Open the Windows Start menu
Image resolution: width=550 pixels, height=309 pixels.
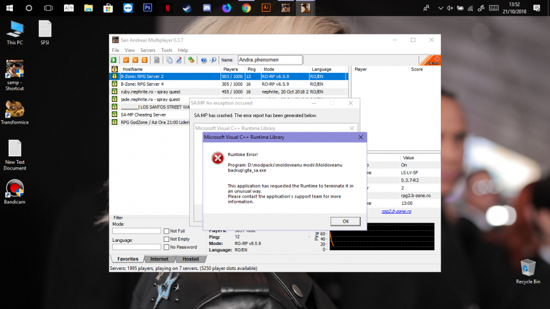(10, 8)
